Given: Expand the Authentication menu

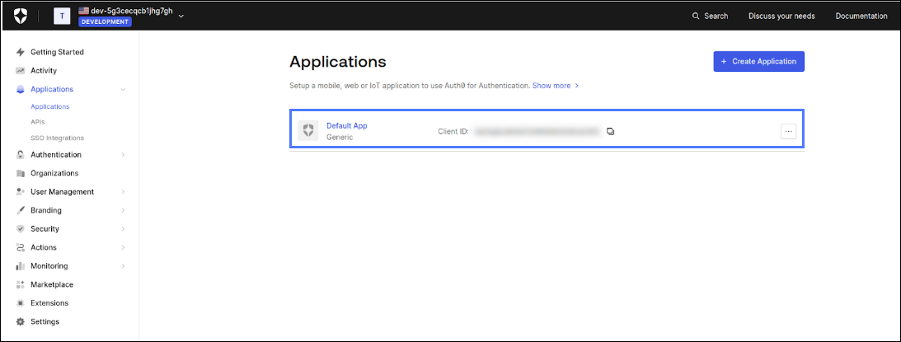Looking at the screenshot, I should [123, 155].
